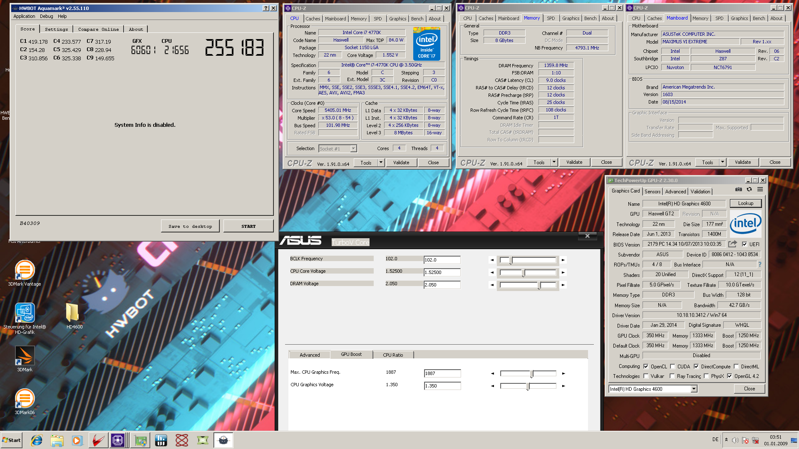Open Tools dropdown arrow in CPU-Z CPU window
This screenshot has height=449, width=799.
pos(381,163)
